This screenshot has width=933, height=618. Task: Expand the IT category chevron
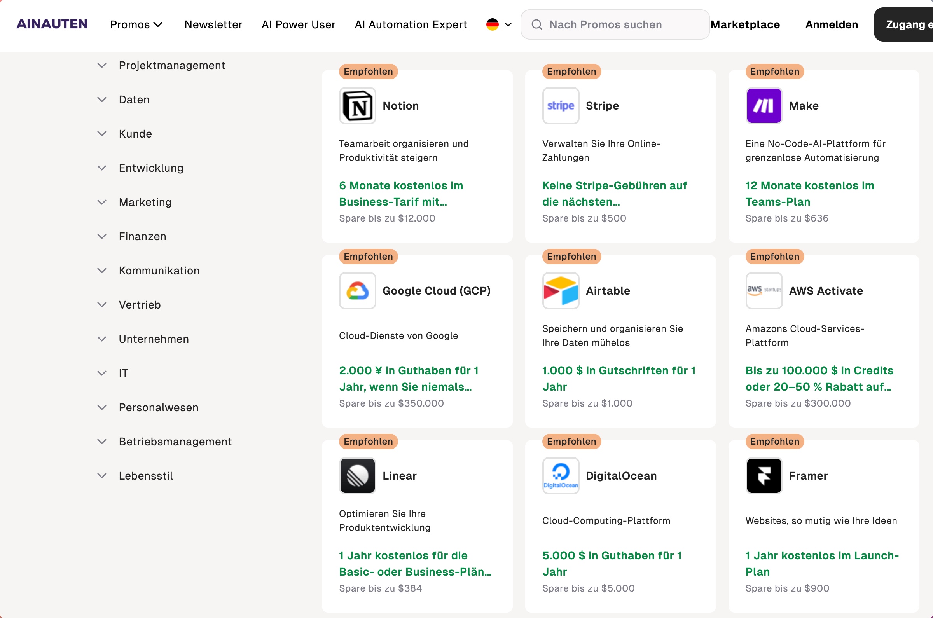102,373
